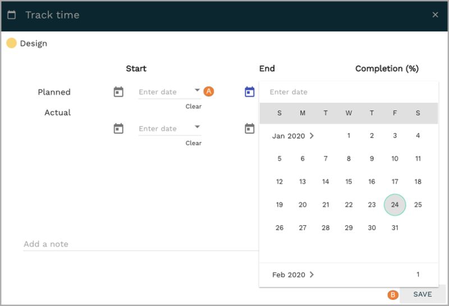Pick January 17 in the calendar
Viewport: 449px width, 306px height.
(395, 182)
